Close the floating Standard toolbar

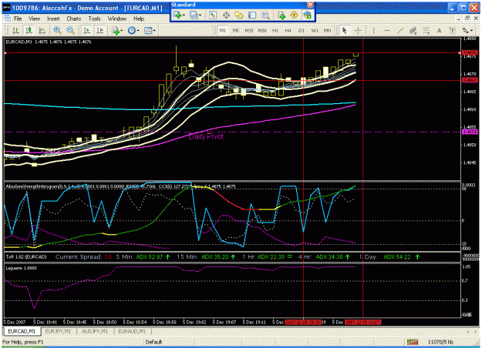tap(311, 5)
